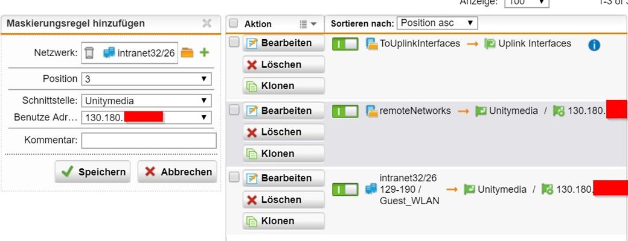Open the Sortieren nach Position asc dropdown
The height and width of the screenshot is (241, 628).
(437, 23)
